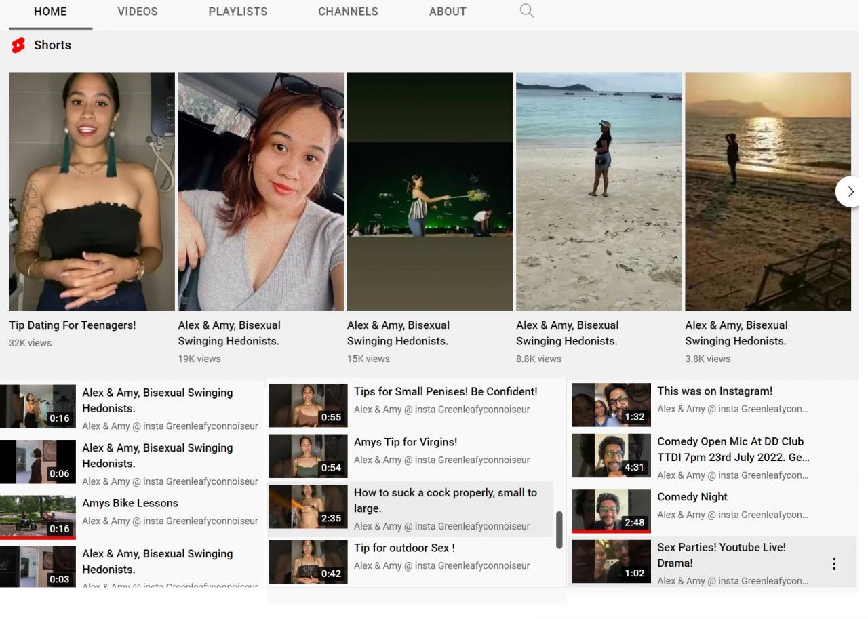Image resolution: width=868 pixels, height=619 pixels.
Task: Open 'Amys Tip for Virgins!' video link
Action: (x=406, y=442)
